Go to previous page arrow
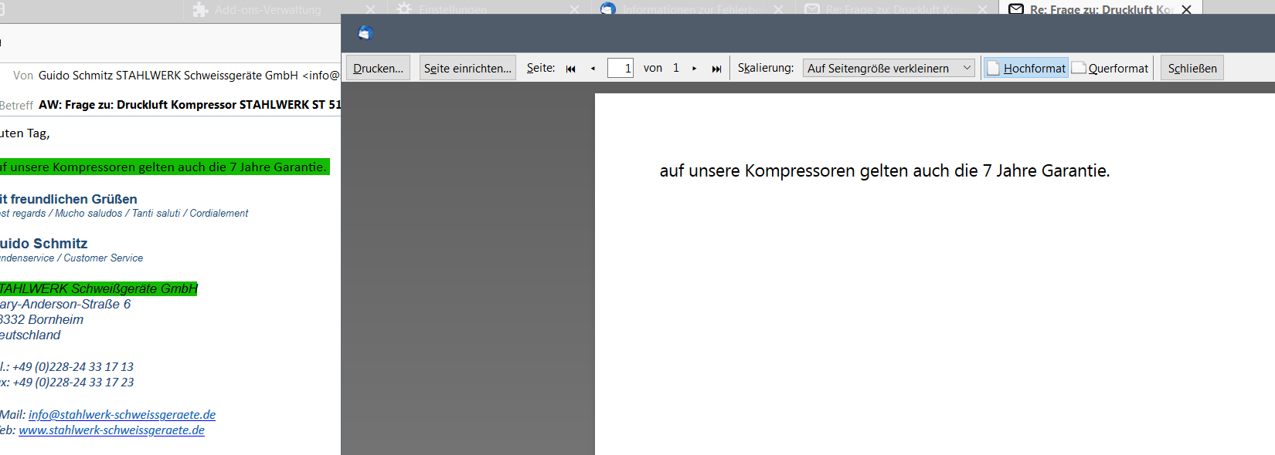Image resolution: width=1275 pixels, height=455 pixels. tap(593, 69)
